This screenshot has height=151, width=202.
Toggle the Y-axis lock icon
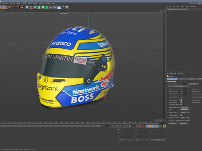click(x=1, y=7)
